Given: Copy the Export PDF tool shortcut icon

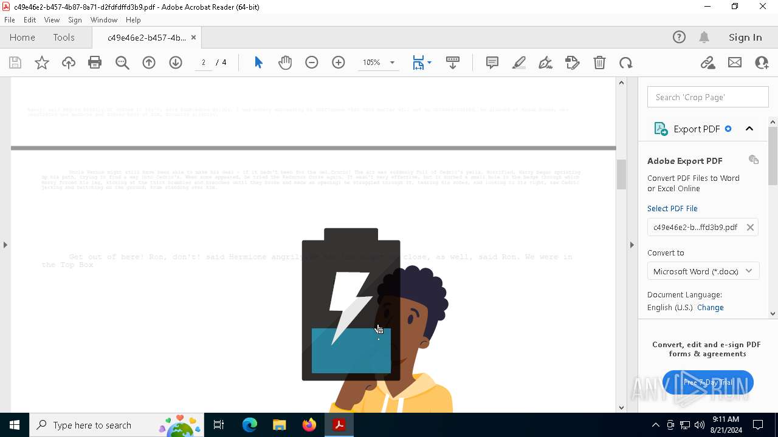Looking at the screenshot, I should 754,160.
